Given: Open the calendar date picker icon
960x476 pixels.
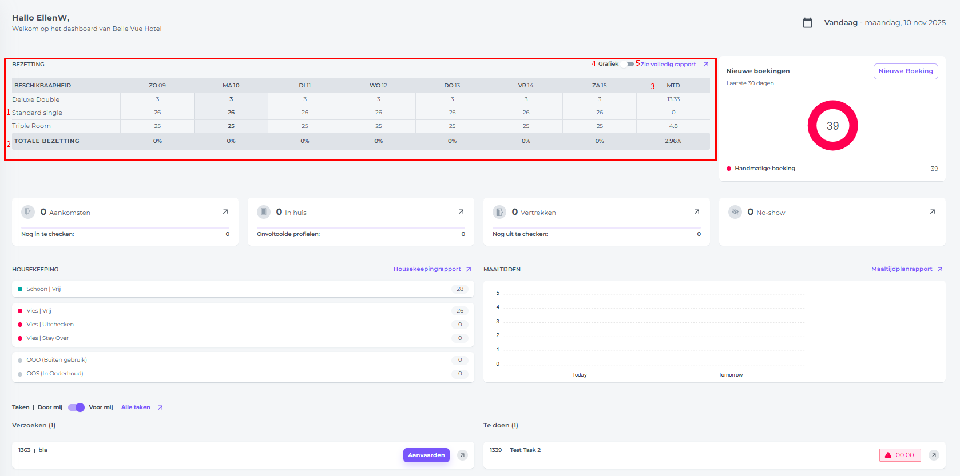Looking at the screenshot, I should [x=807, y=23].
